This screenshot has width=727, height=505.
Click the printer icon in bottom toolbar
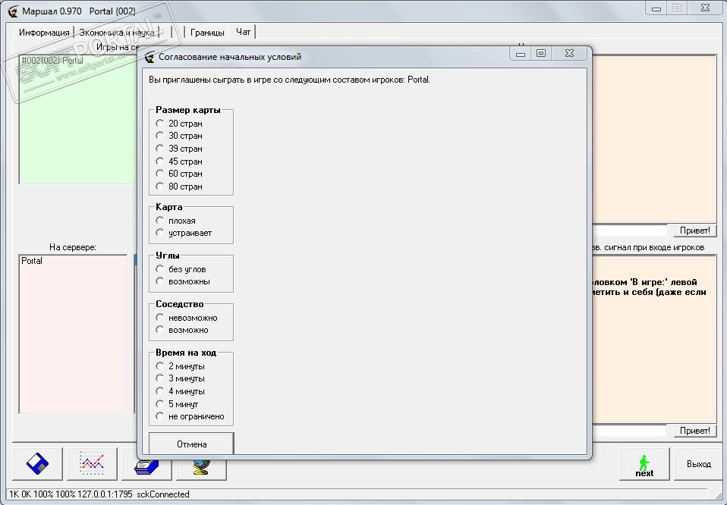click(x=146, y=467)
